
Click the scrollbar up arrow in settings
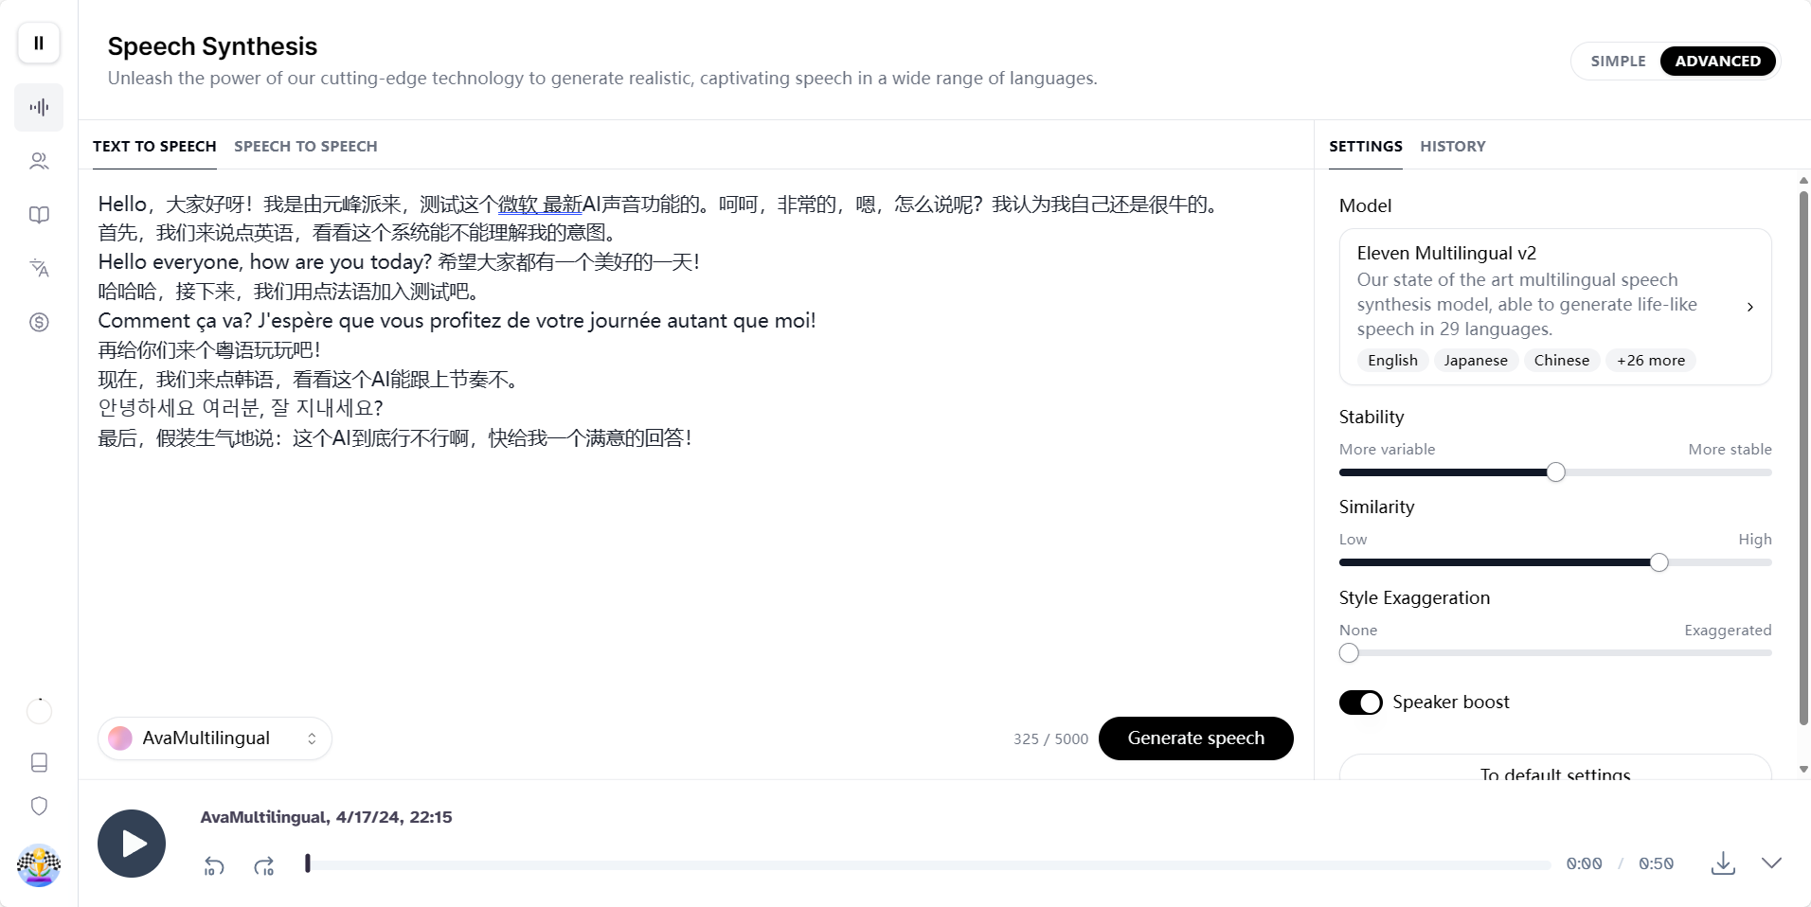(x=1803, y=180)
